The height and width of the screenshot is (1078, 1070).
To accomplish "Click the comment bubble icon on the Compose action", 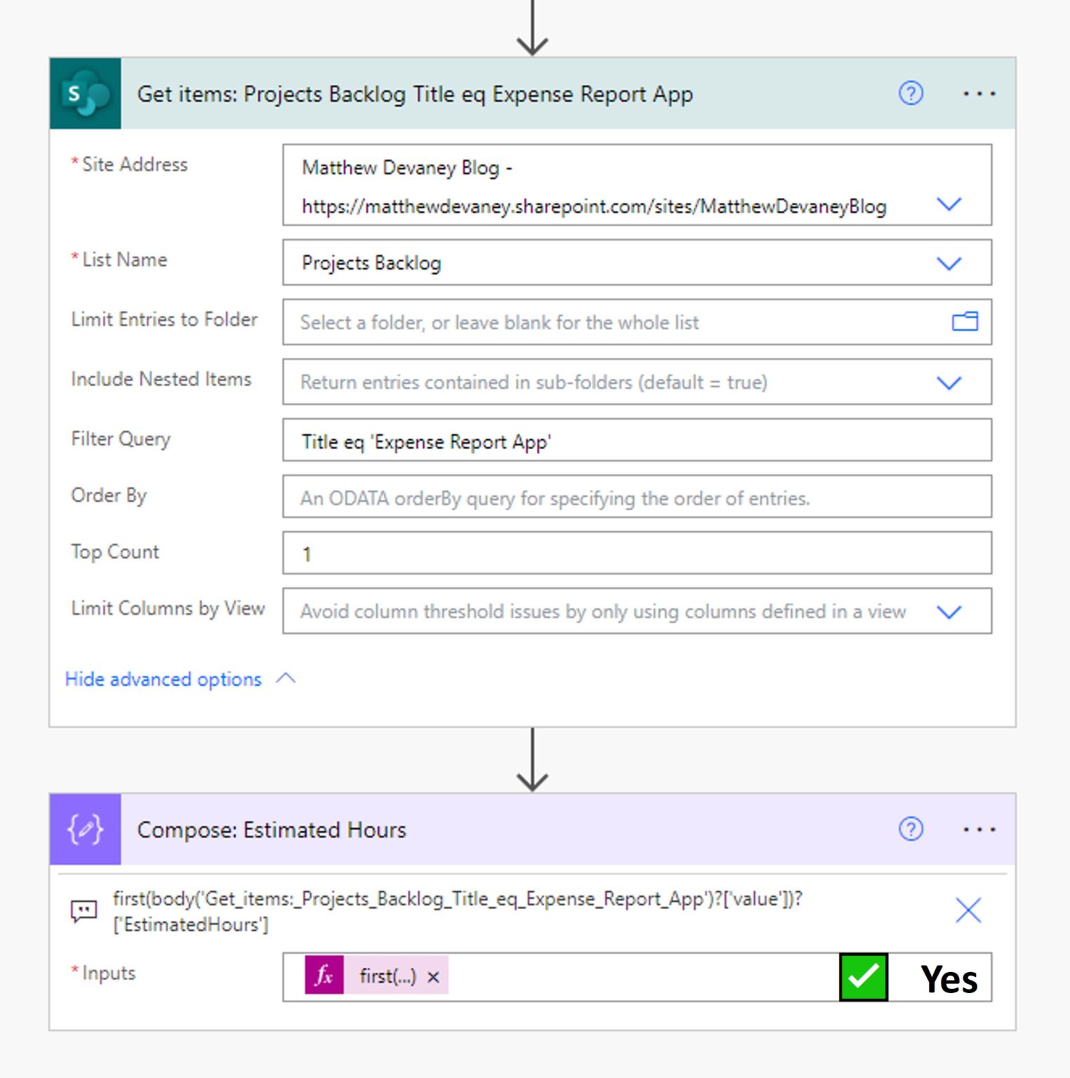I will click(82, 910).
